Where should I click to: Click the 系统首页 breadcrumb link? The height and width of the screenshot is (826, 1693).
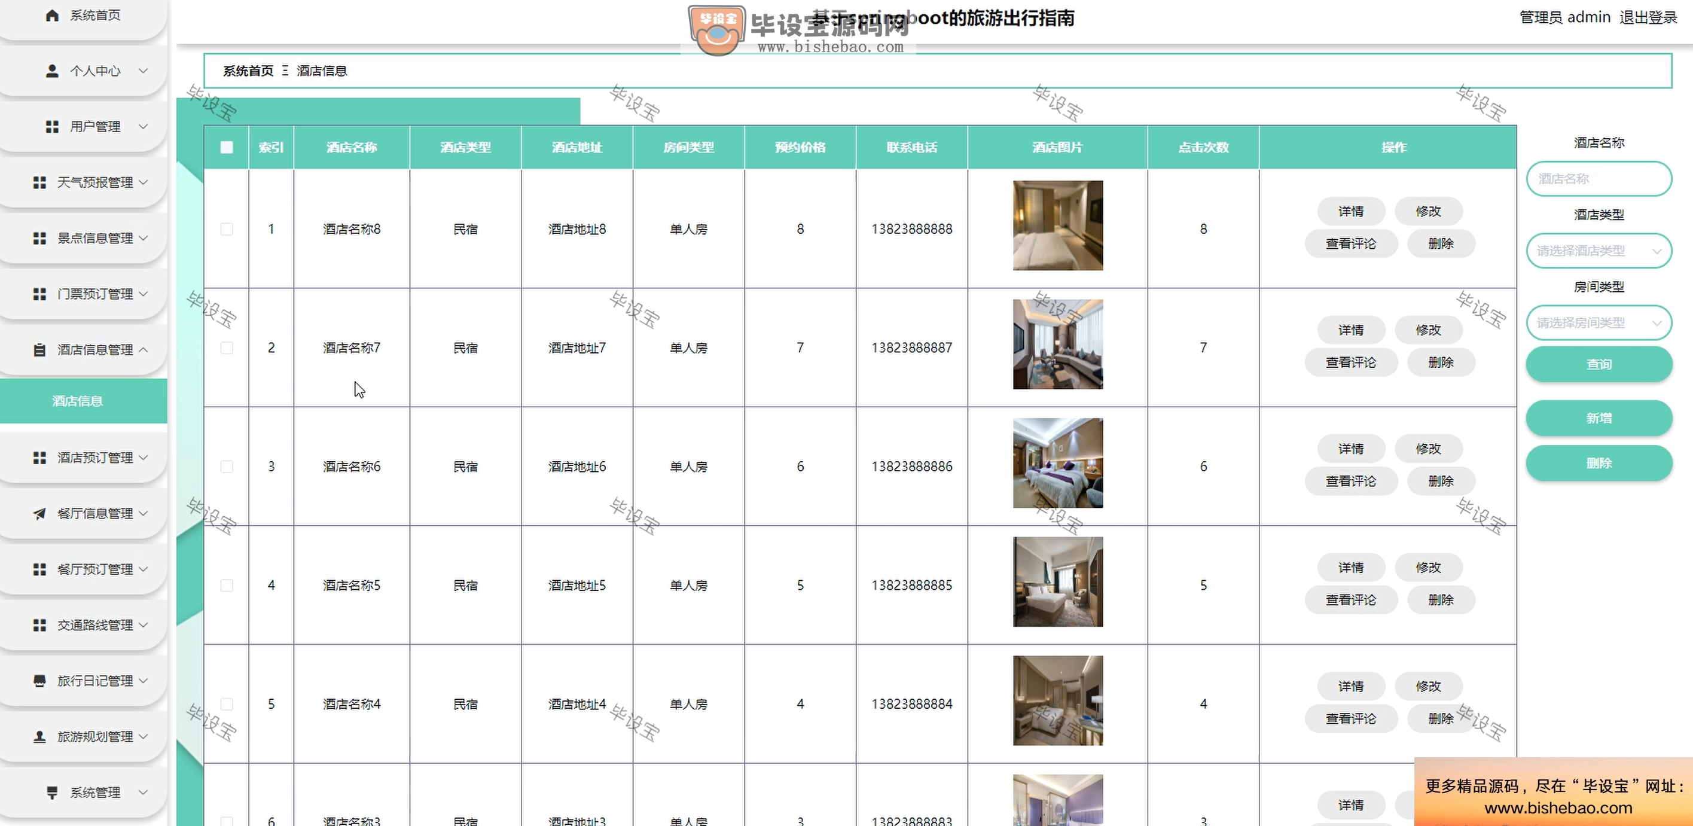point(248,71)
